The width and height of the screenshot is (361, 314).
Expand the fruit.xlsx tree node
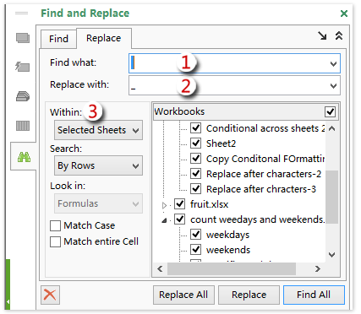164,205
